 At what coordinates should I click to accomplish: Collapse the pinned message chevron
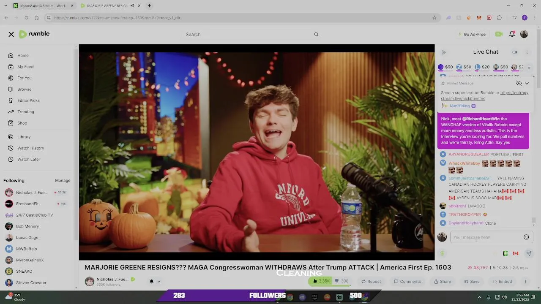pyautogui.click(x=527, y=83)
